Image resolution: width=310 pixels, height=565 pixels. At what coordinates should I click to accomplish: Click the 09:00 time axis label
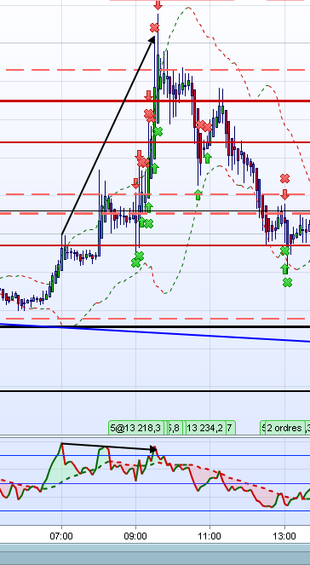click(x=135, y=536)
